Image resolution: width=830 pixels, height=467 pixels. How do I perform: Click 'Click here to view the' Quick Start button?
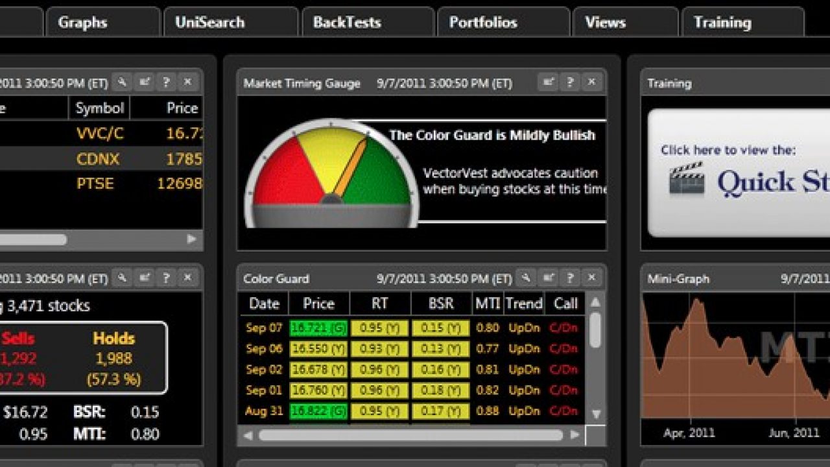(739, 173)
